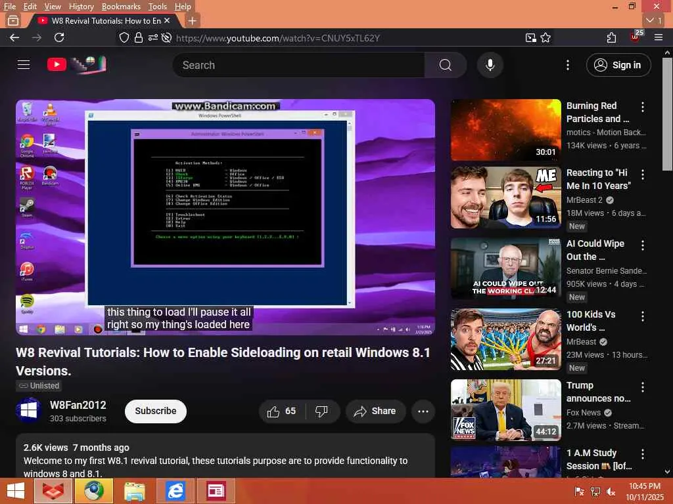Subscribe to W8Fan2012

156,411
